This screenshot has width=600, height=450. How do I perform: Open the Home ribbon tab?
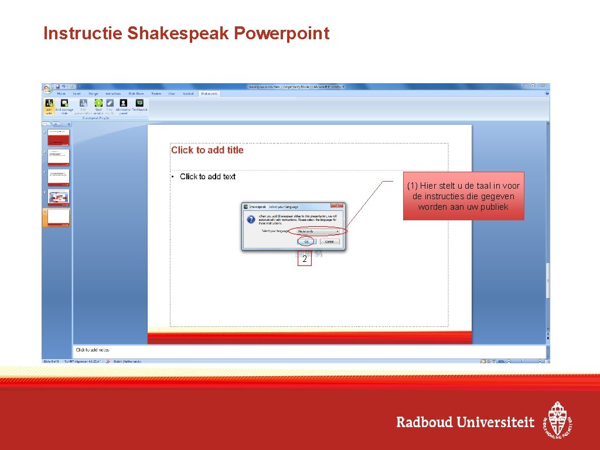tap(61, 93)
